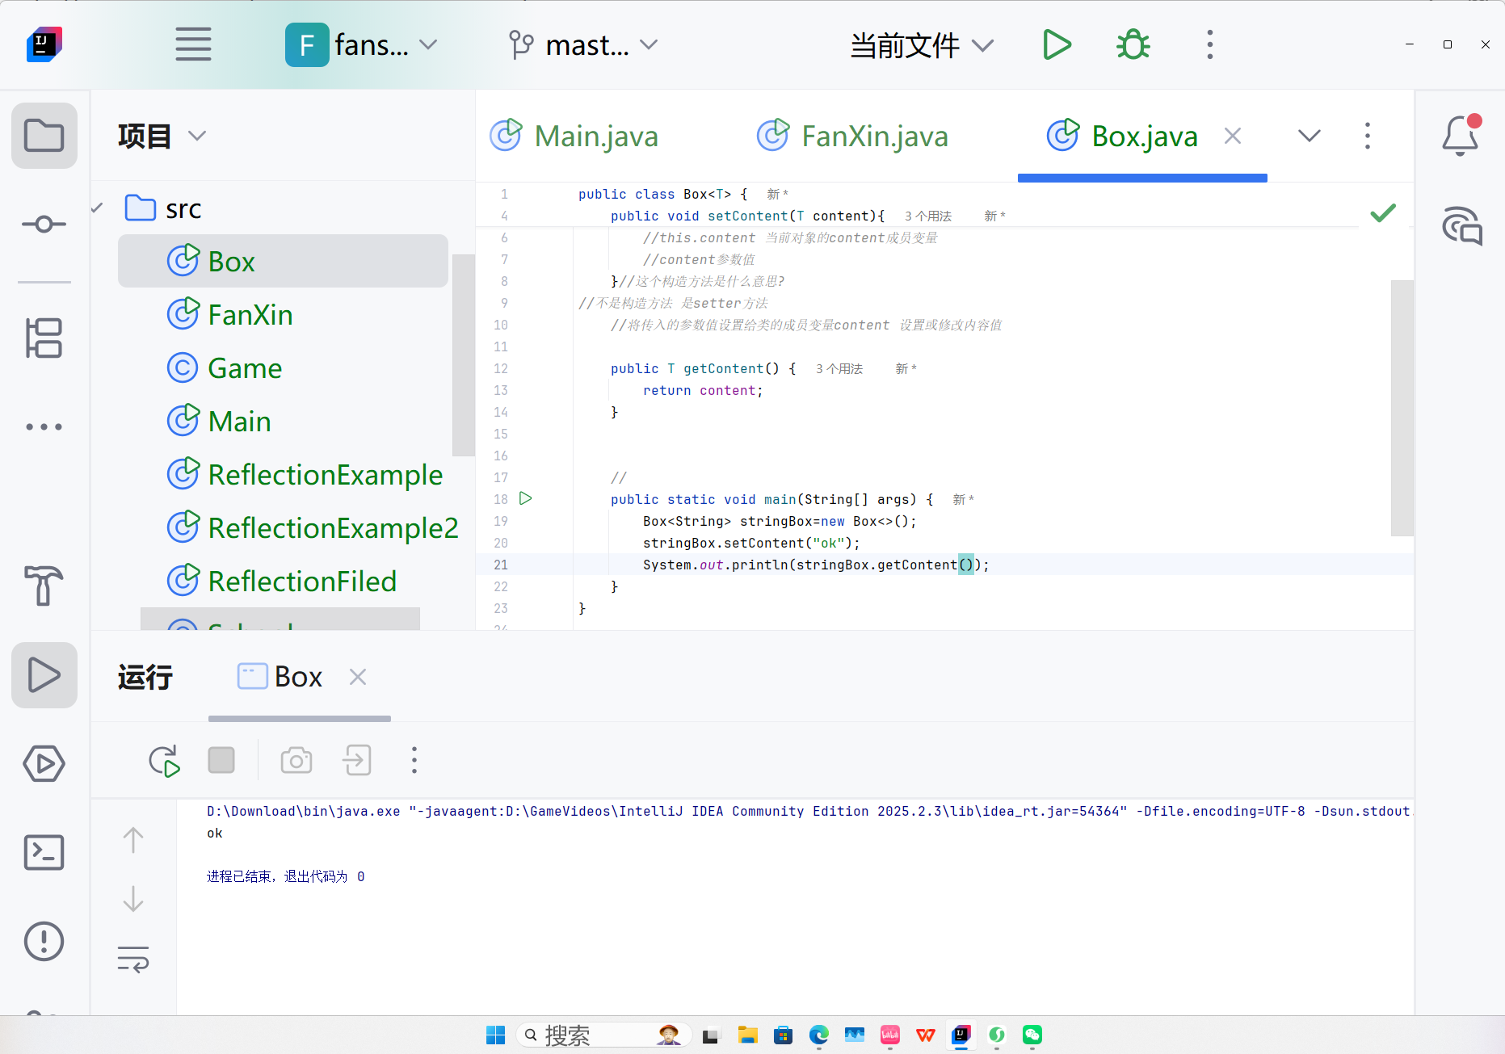Open File Explorer from taskbar
1505x1054 pixels.
pyautogui.click(x=747, y=1035)
